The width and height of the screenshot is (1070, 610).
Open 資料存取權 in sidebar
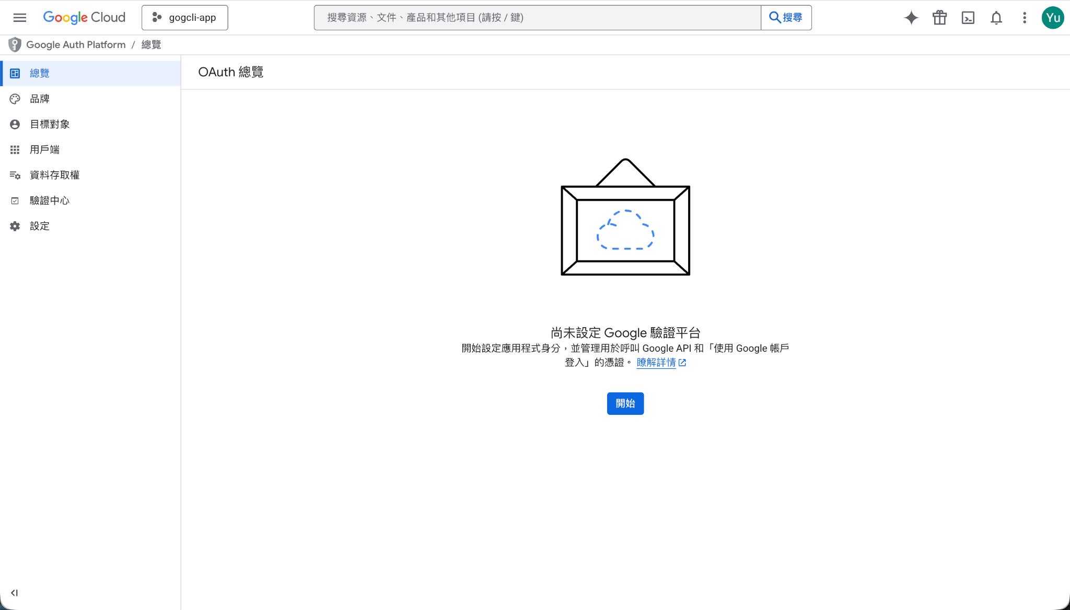point(54,175)
